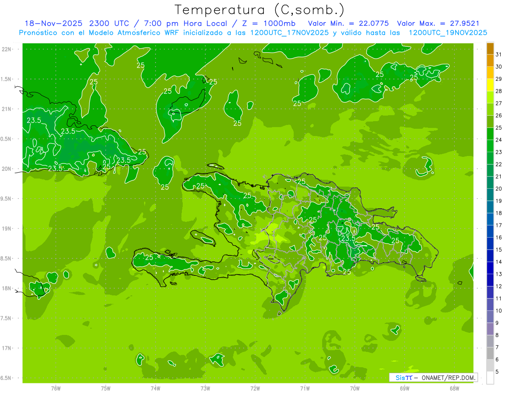Viewport: 510px width, 394px height.
Task: Pick the teal segment between 19 and 20
Action: pyautogui.click(x=490, y=195)
